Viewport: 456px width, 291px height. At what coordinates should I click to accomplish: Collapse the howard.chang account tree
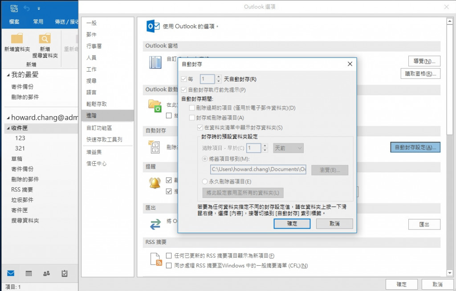coord(8,118)
